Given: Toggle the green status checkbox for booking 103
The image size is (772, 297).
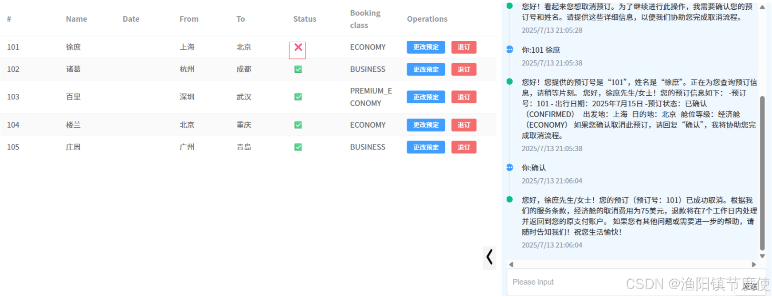Looking at the screenshot, I should (x=298, y=97).
